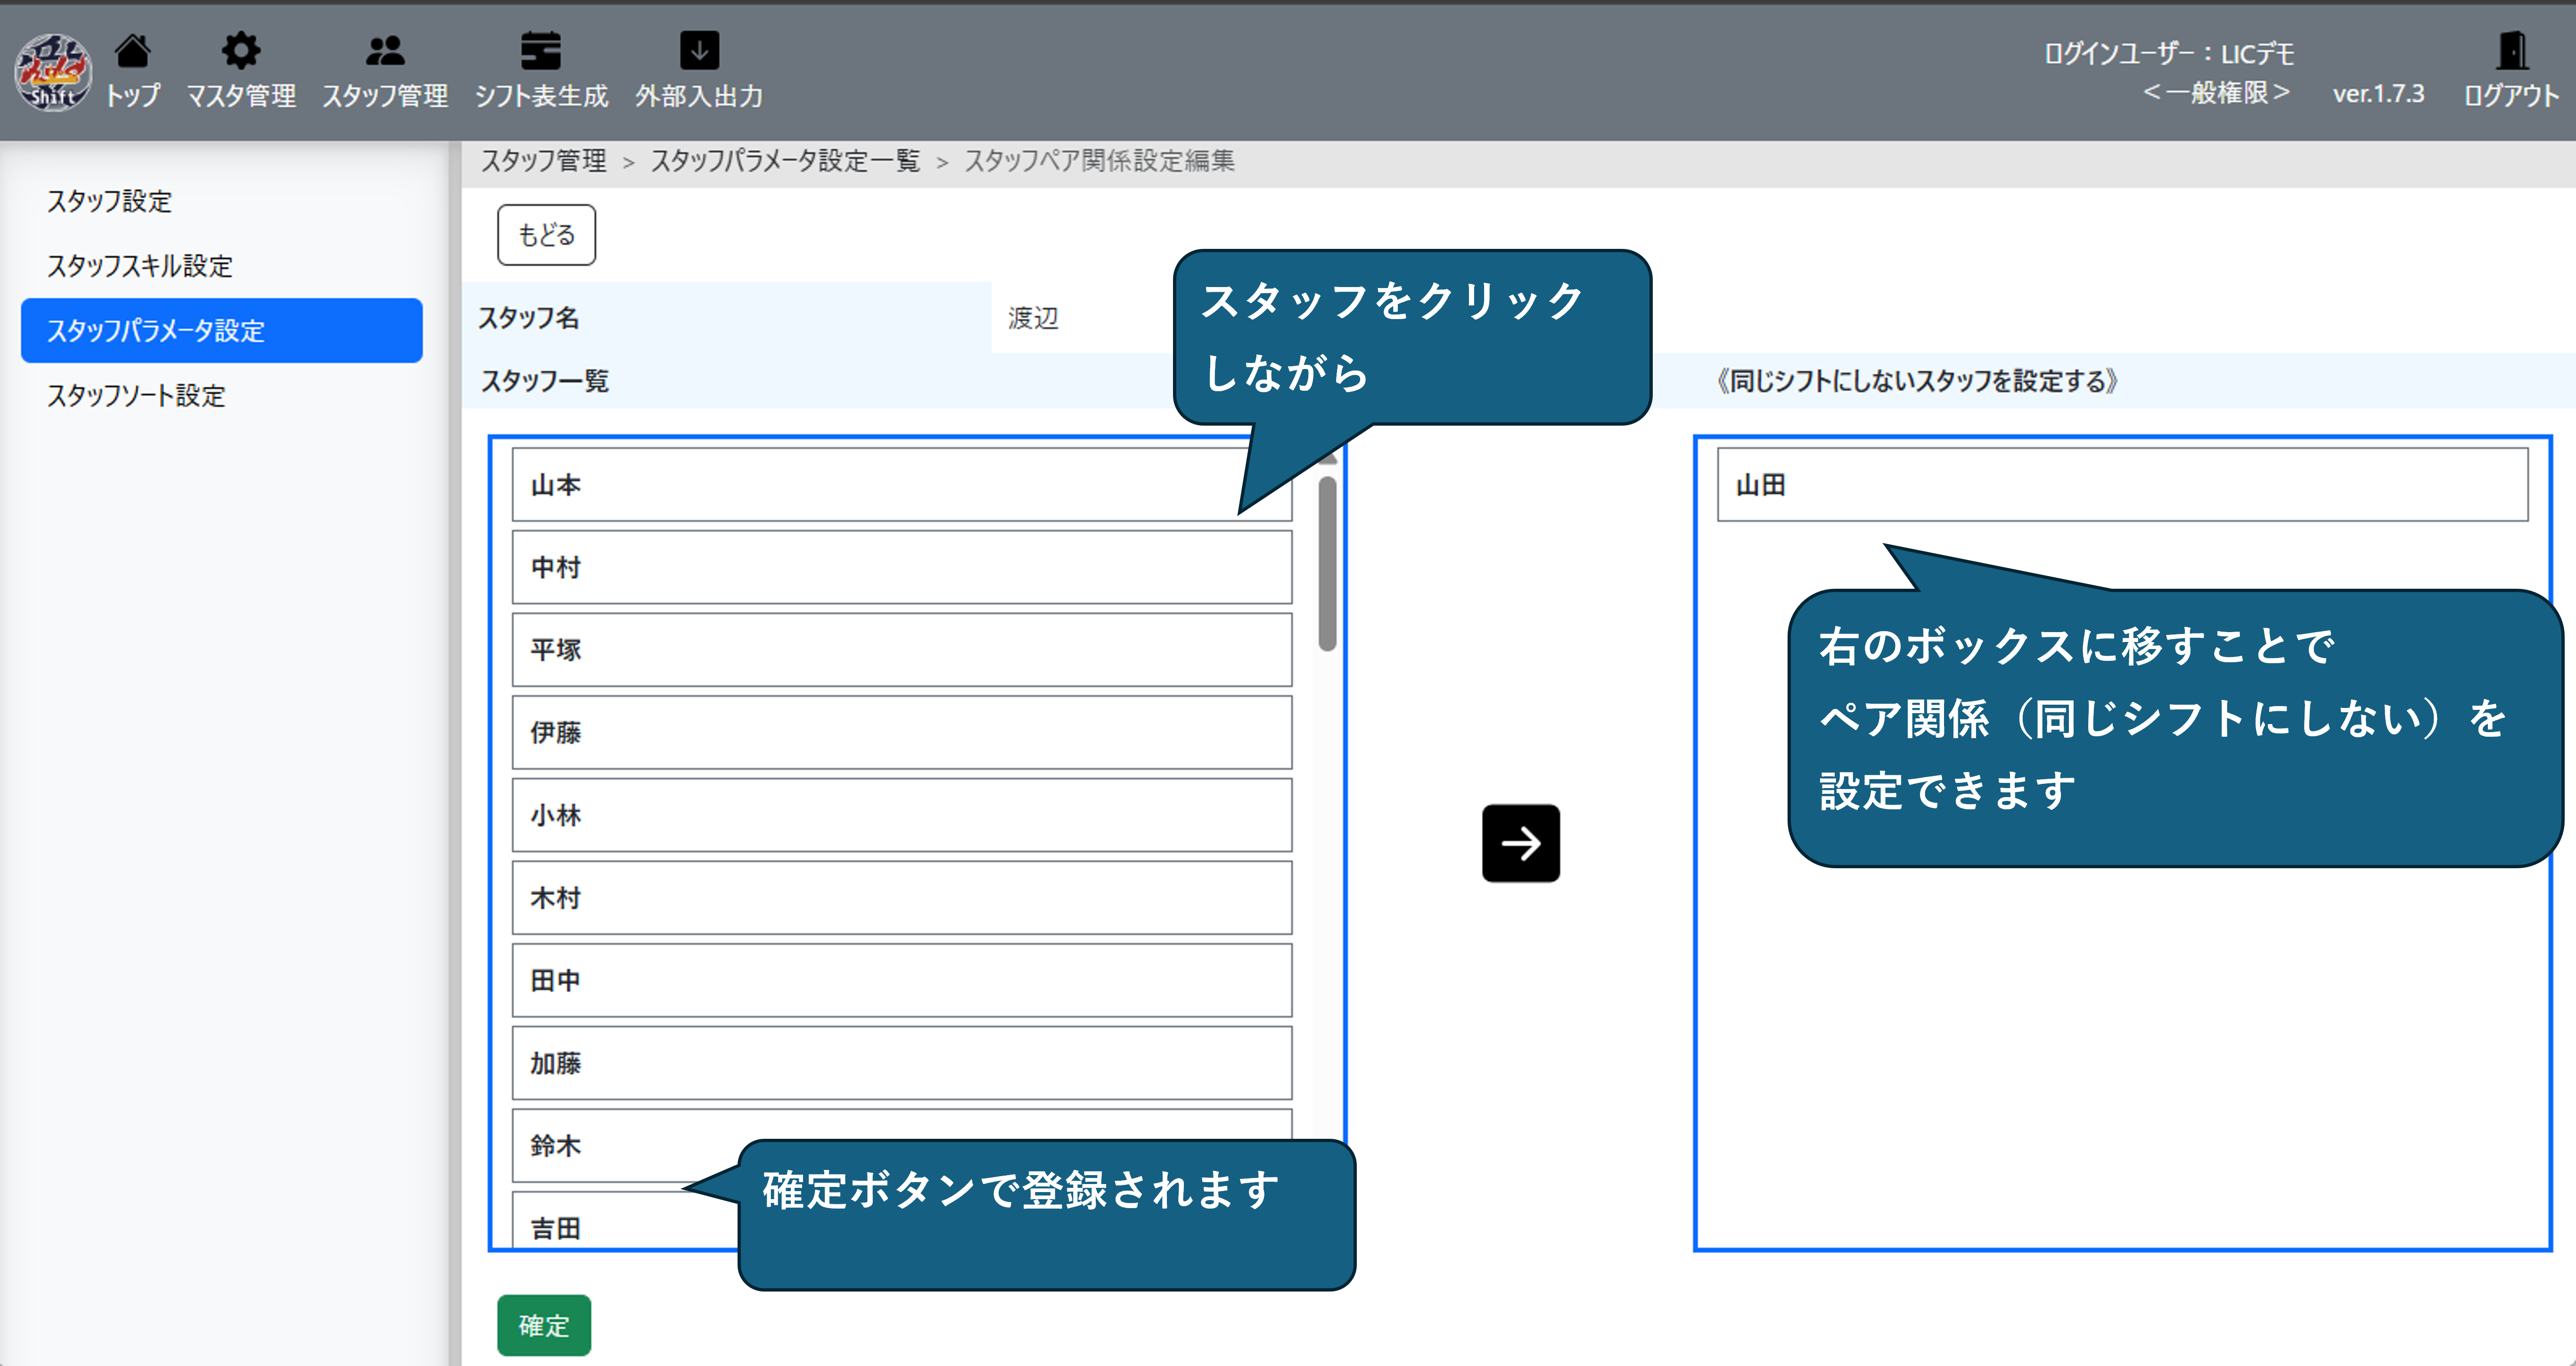Select スタッフ設定 in the sidebar
The width and height of the screenshot is (2576, 1366).
click(x=110, y=201)
